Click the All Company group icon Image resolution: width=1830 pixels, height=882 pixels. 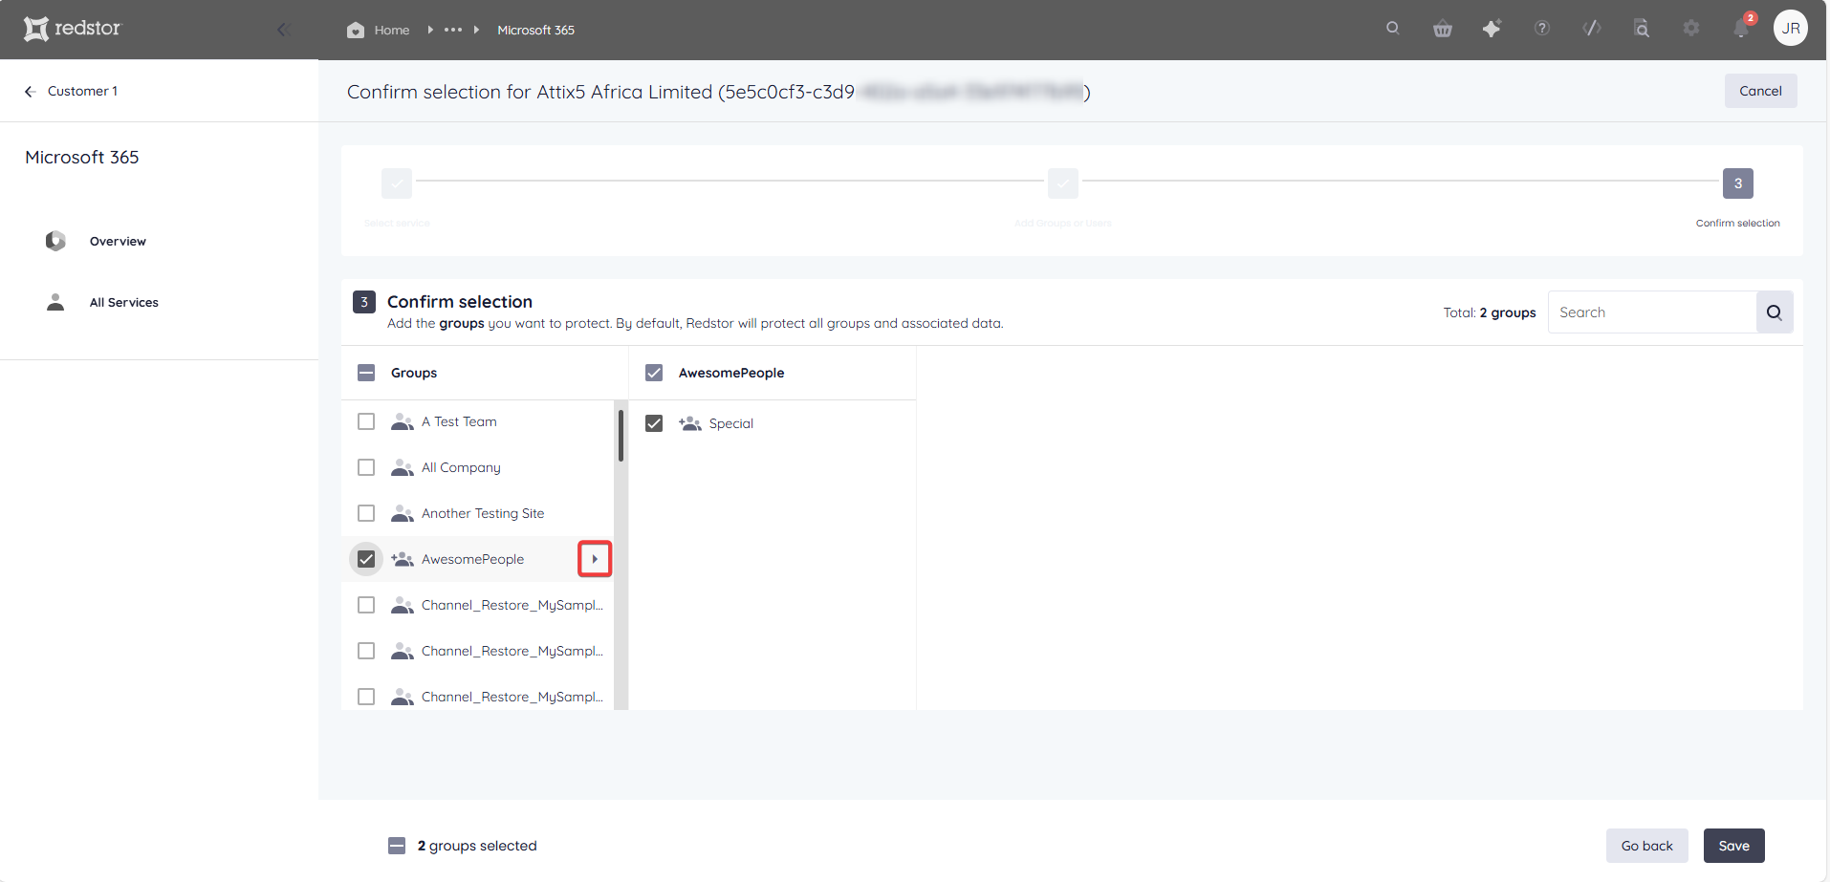pos(403,467)
